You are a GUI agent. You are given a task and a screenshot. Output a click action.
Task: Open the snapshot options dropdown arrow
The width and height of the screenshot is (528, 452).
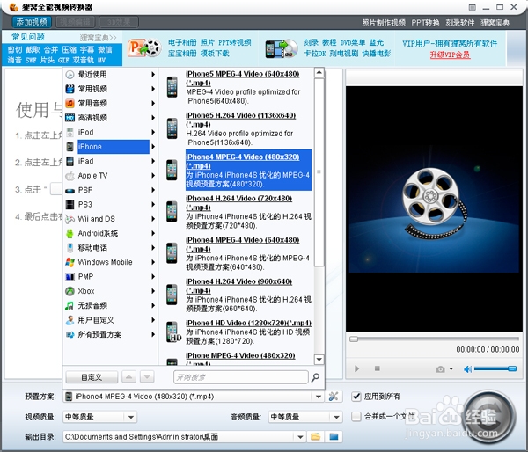coord(451,368)
